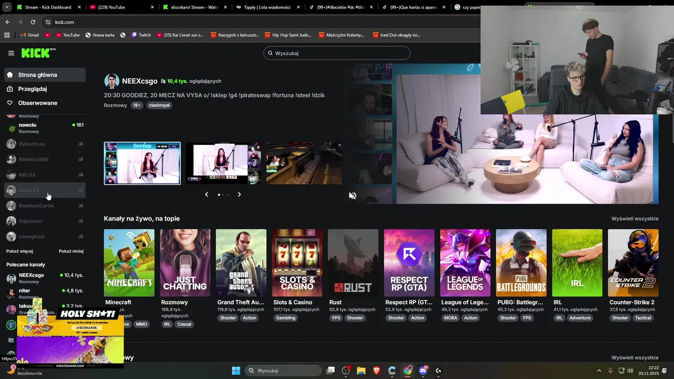Open the Slots & Casino category card
The height and width of the screenshot is (379, 674).
(297, 263)
